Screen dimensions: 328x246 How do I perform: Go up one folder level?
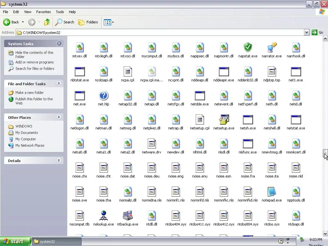(47, 22)
